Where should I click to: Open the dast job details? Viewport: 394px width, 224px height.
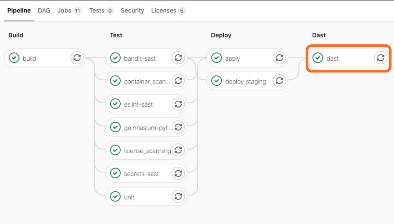(x=333, y=58)
